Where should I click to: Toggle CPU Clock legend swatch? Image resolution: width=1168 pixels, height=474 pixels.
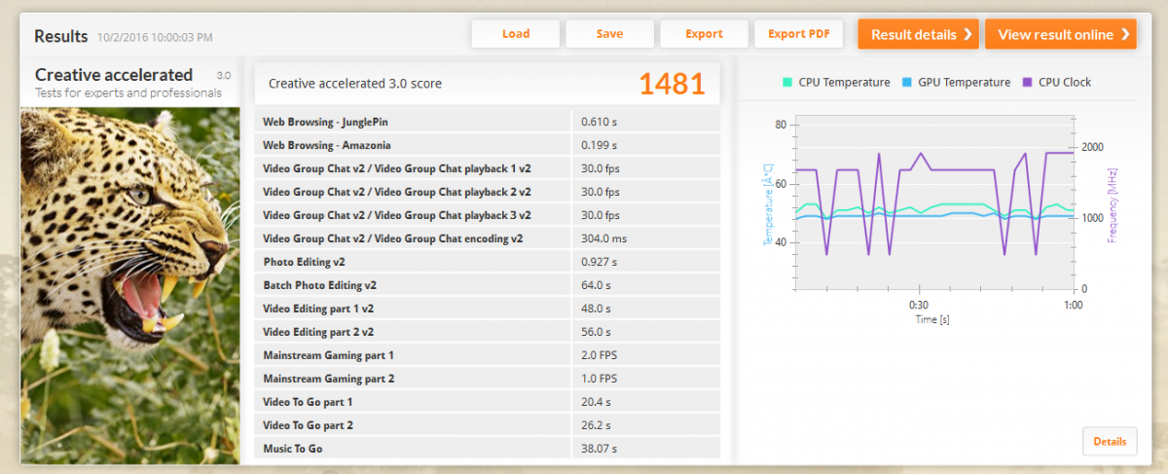point(1026,83)
